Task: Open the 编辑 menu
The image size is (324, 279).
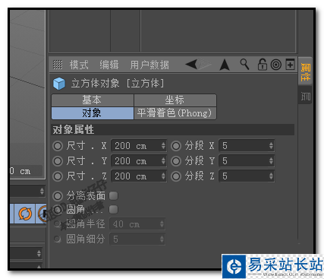Action: click(x=109, y=65)
